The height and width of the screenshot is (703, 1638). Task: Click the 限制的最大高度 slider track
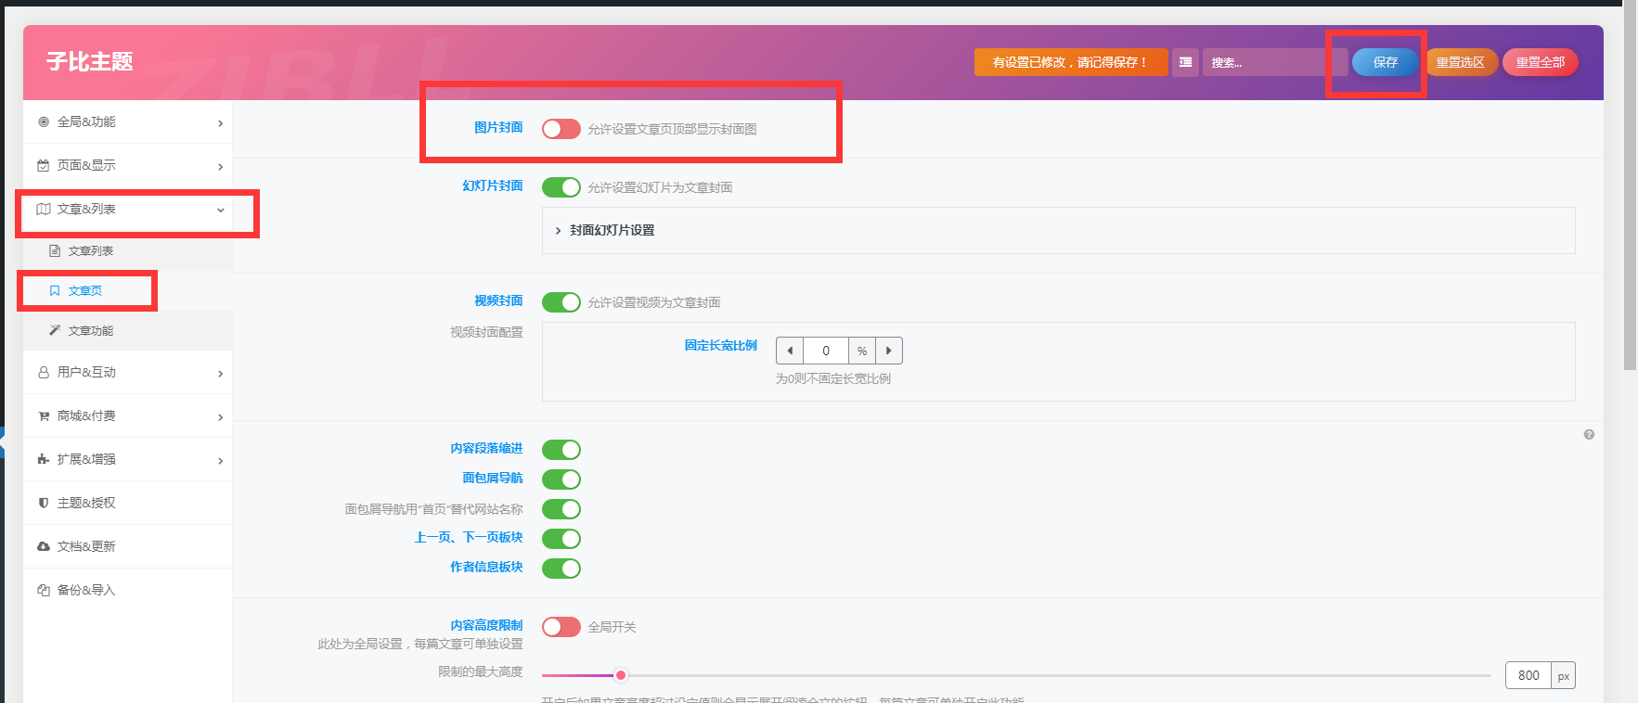[1016, 675]
